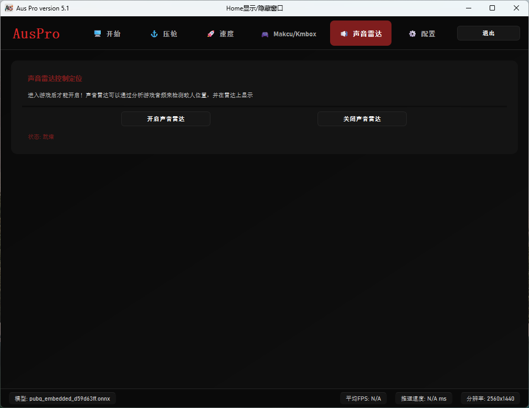The width and height of the screenshot is (529, 408).
Task: Open the Makcu/Kmbox tab label
Action: pos(295,34)
